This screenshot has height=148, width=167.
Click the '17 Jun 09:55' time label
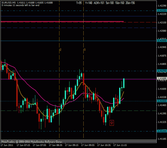pyautogui.click(x=88, y=145)
